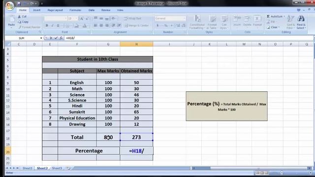315x177 pixels.
Task: Click the formula bar input showing =H18/
Action: click(189, 38)
